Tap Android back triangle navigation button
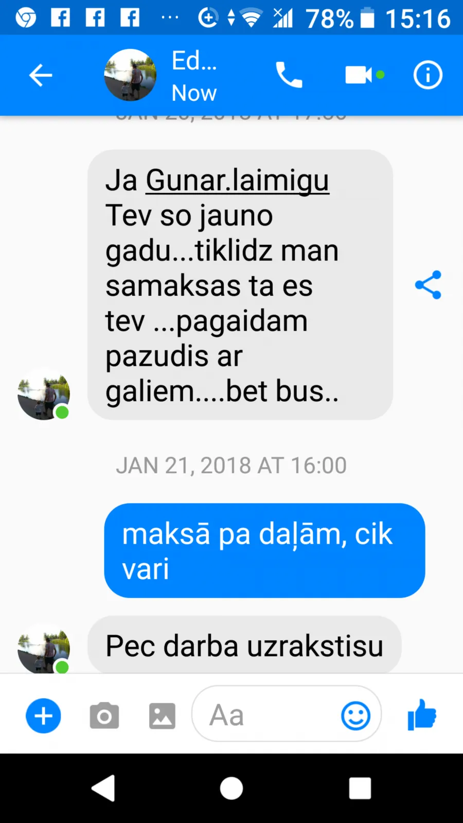463x823 pixels. [103, 788]
